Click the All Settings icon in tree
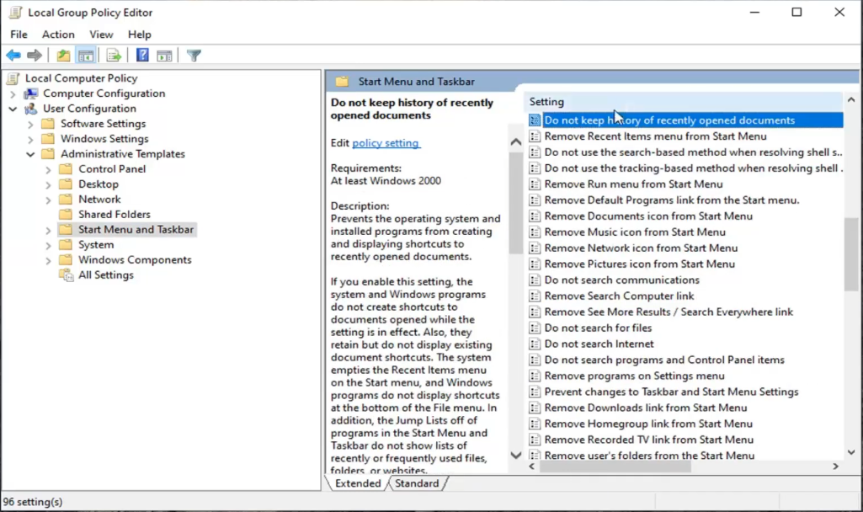This screenshot has height=512, width=863. 66,275
